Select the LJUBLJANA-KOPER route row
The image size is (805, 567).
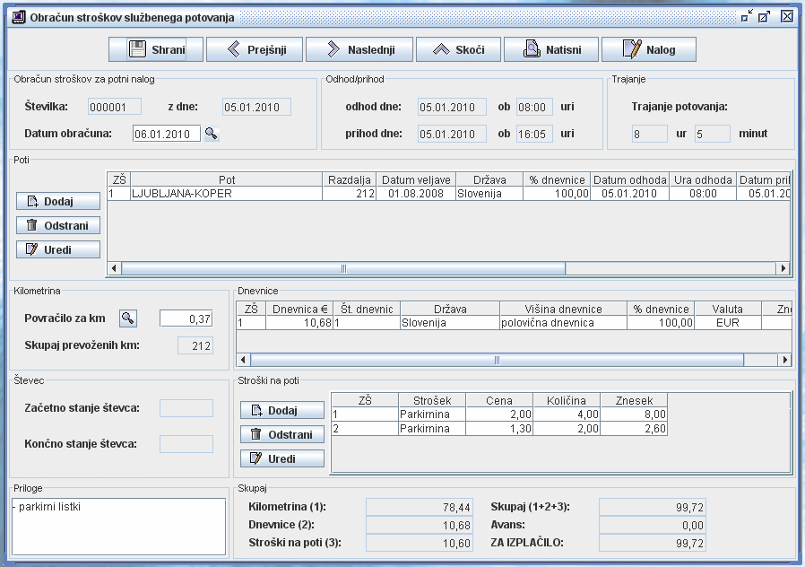point(226,193)
